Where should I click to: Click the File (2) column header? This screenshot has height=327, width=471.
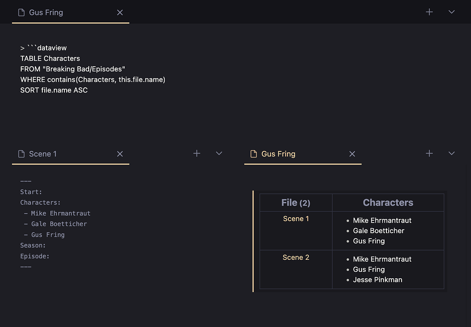click(295, 202)
